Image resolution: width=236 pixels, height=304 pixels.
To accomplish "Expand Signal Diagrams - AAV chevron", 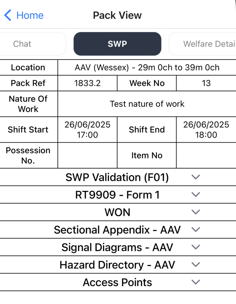I will [196, 247].
